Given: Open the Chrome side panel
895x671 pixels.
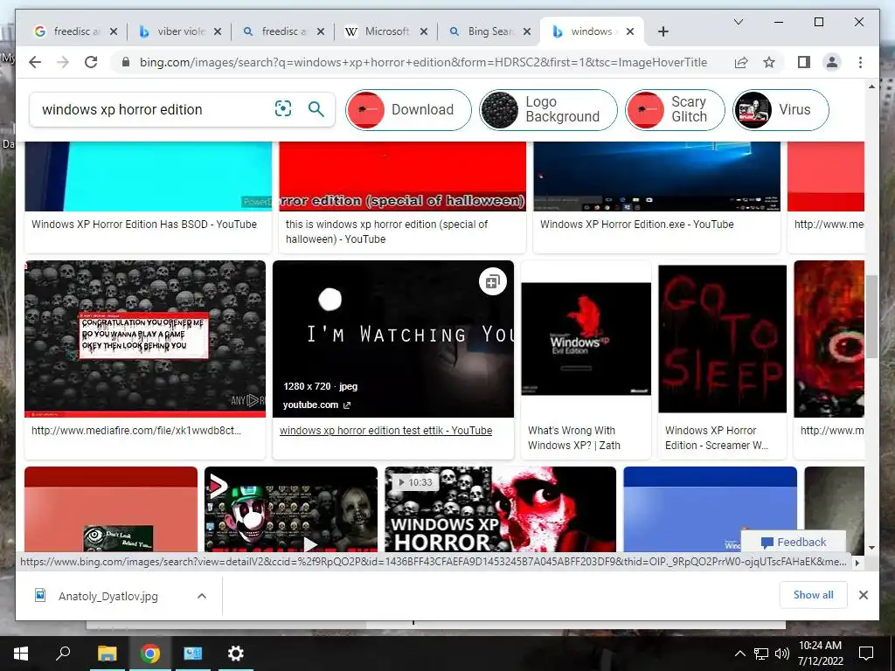Looking at the screenshot, I should 804,62.
